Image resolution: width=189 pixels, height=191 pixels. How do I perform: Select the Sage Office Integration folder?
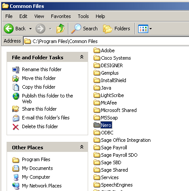pyautogui.click(x=122, y=140)
